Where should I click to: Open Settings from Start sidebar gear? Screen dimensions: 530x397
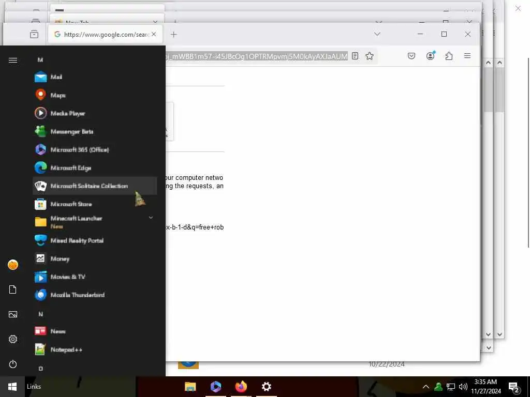(13, 339)
